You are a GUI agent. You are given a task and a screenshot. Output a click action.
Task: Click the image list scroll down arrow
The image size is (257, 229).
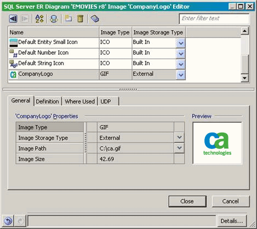pyautogui.click(x=244, y=78)
